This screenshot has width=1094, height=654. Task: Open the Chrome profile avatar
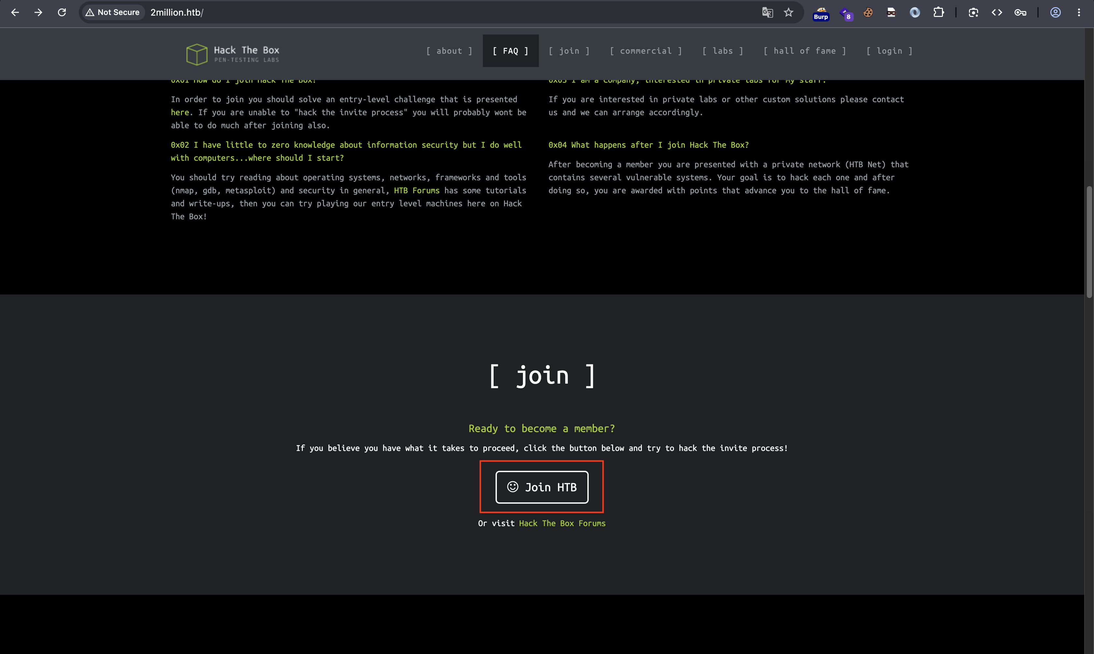tap(1055, 12)
